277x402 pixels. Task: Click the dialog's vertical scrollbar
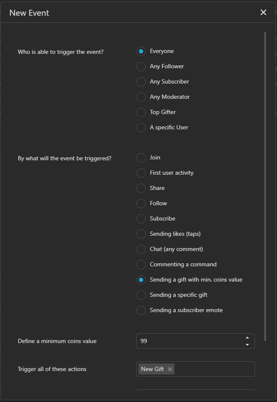pyautogui.click(x=265, y=187)
